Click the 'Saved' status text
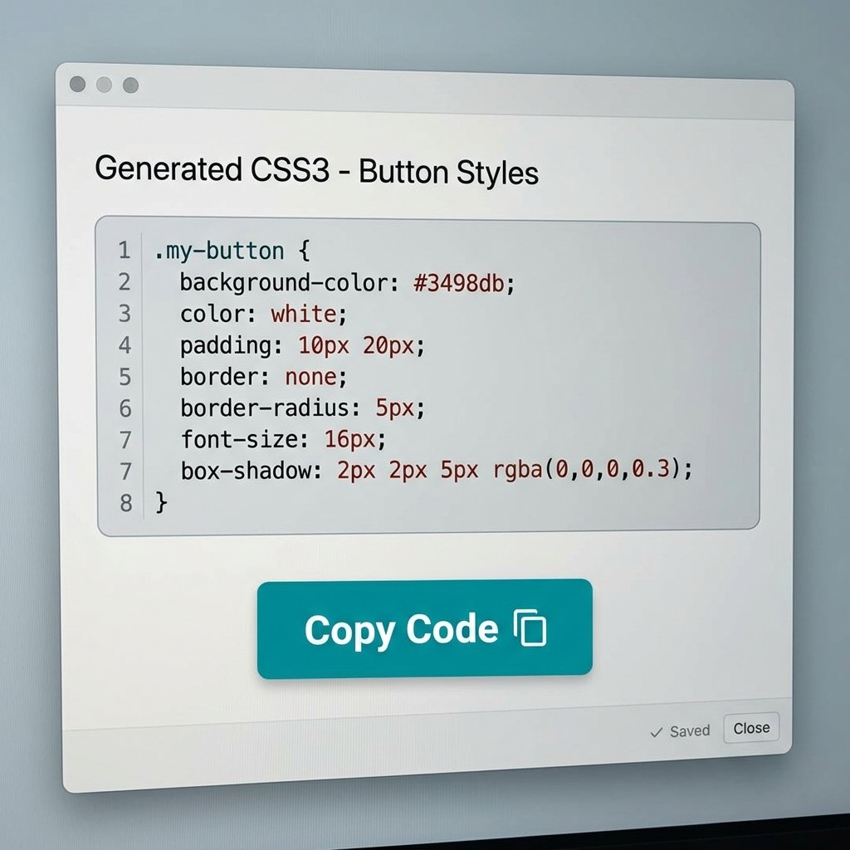The width and height of the screenshot is (850, 850). [690, 731]
